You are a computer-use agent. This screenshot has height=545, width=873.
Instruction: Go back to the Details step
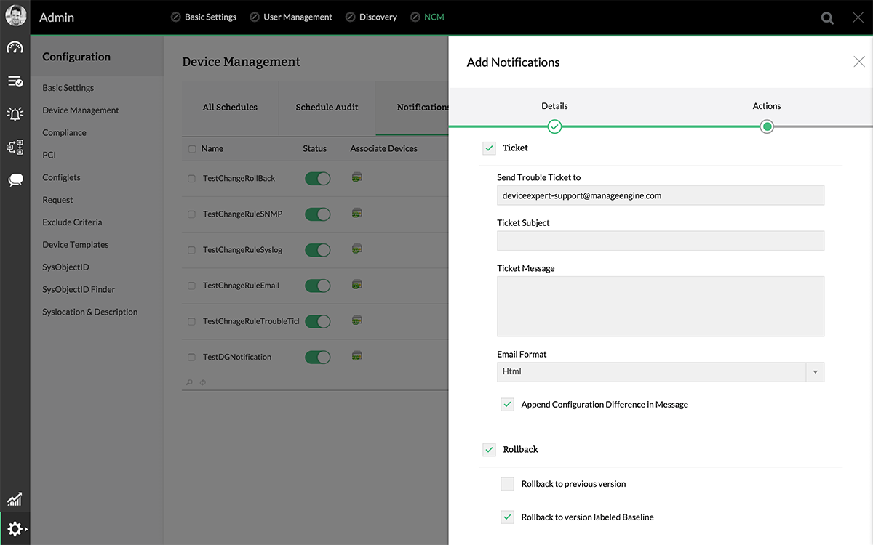pyautogui.click(x=554, y=126)
